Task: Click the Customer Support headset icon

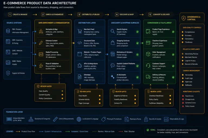Action: point(148,65)
